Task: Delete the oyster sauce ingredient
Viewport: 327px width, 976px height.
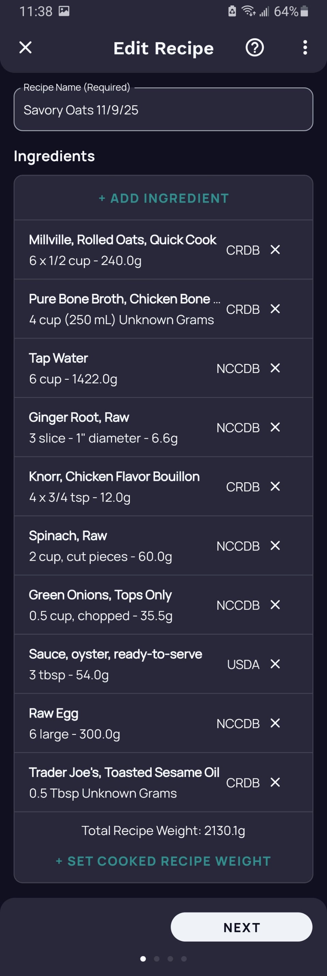Action: 275,664
